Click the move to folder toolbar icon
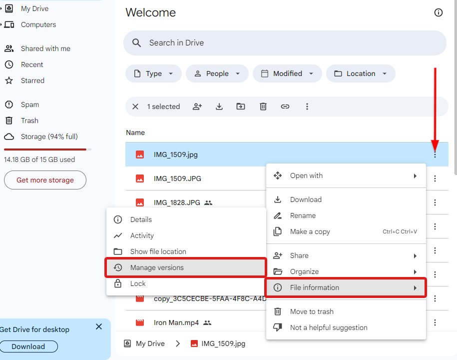 [241, 106]
